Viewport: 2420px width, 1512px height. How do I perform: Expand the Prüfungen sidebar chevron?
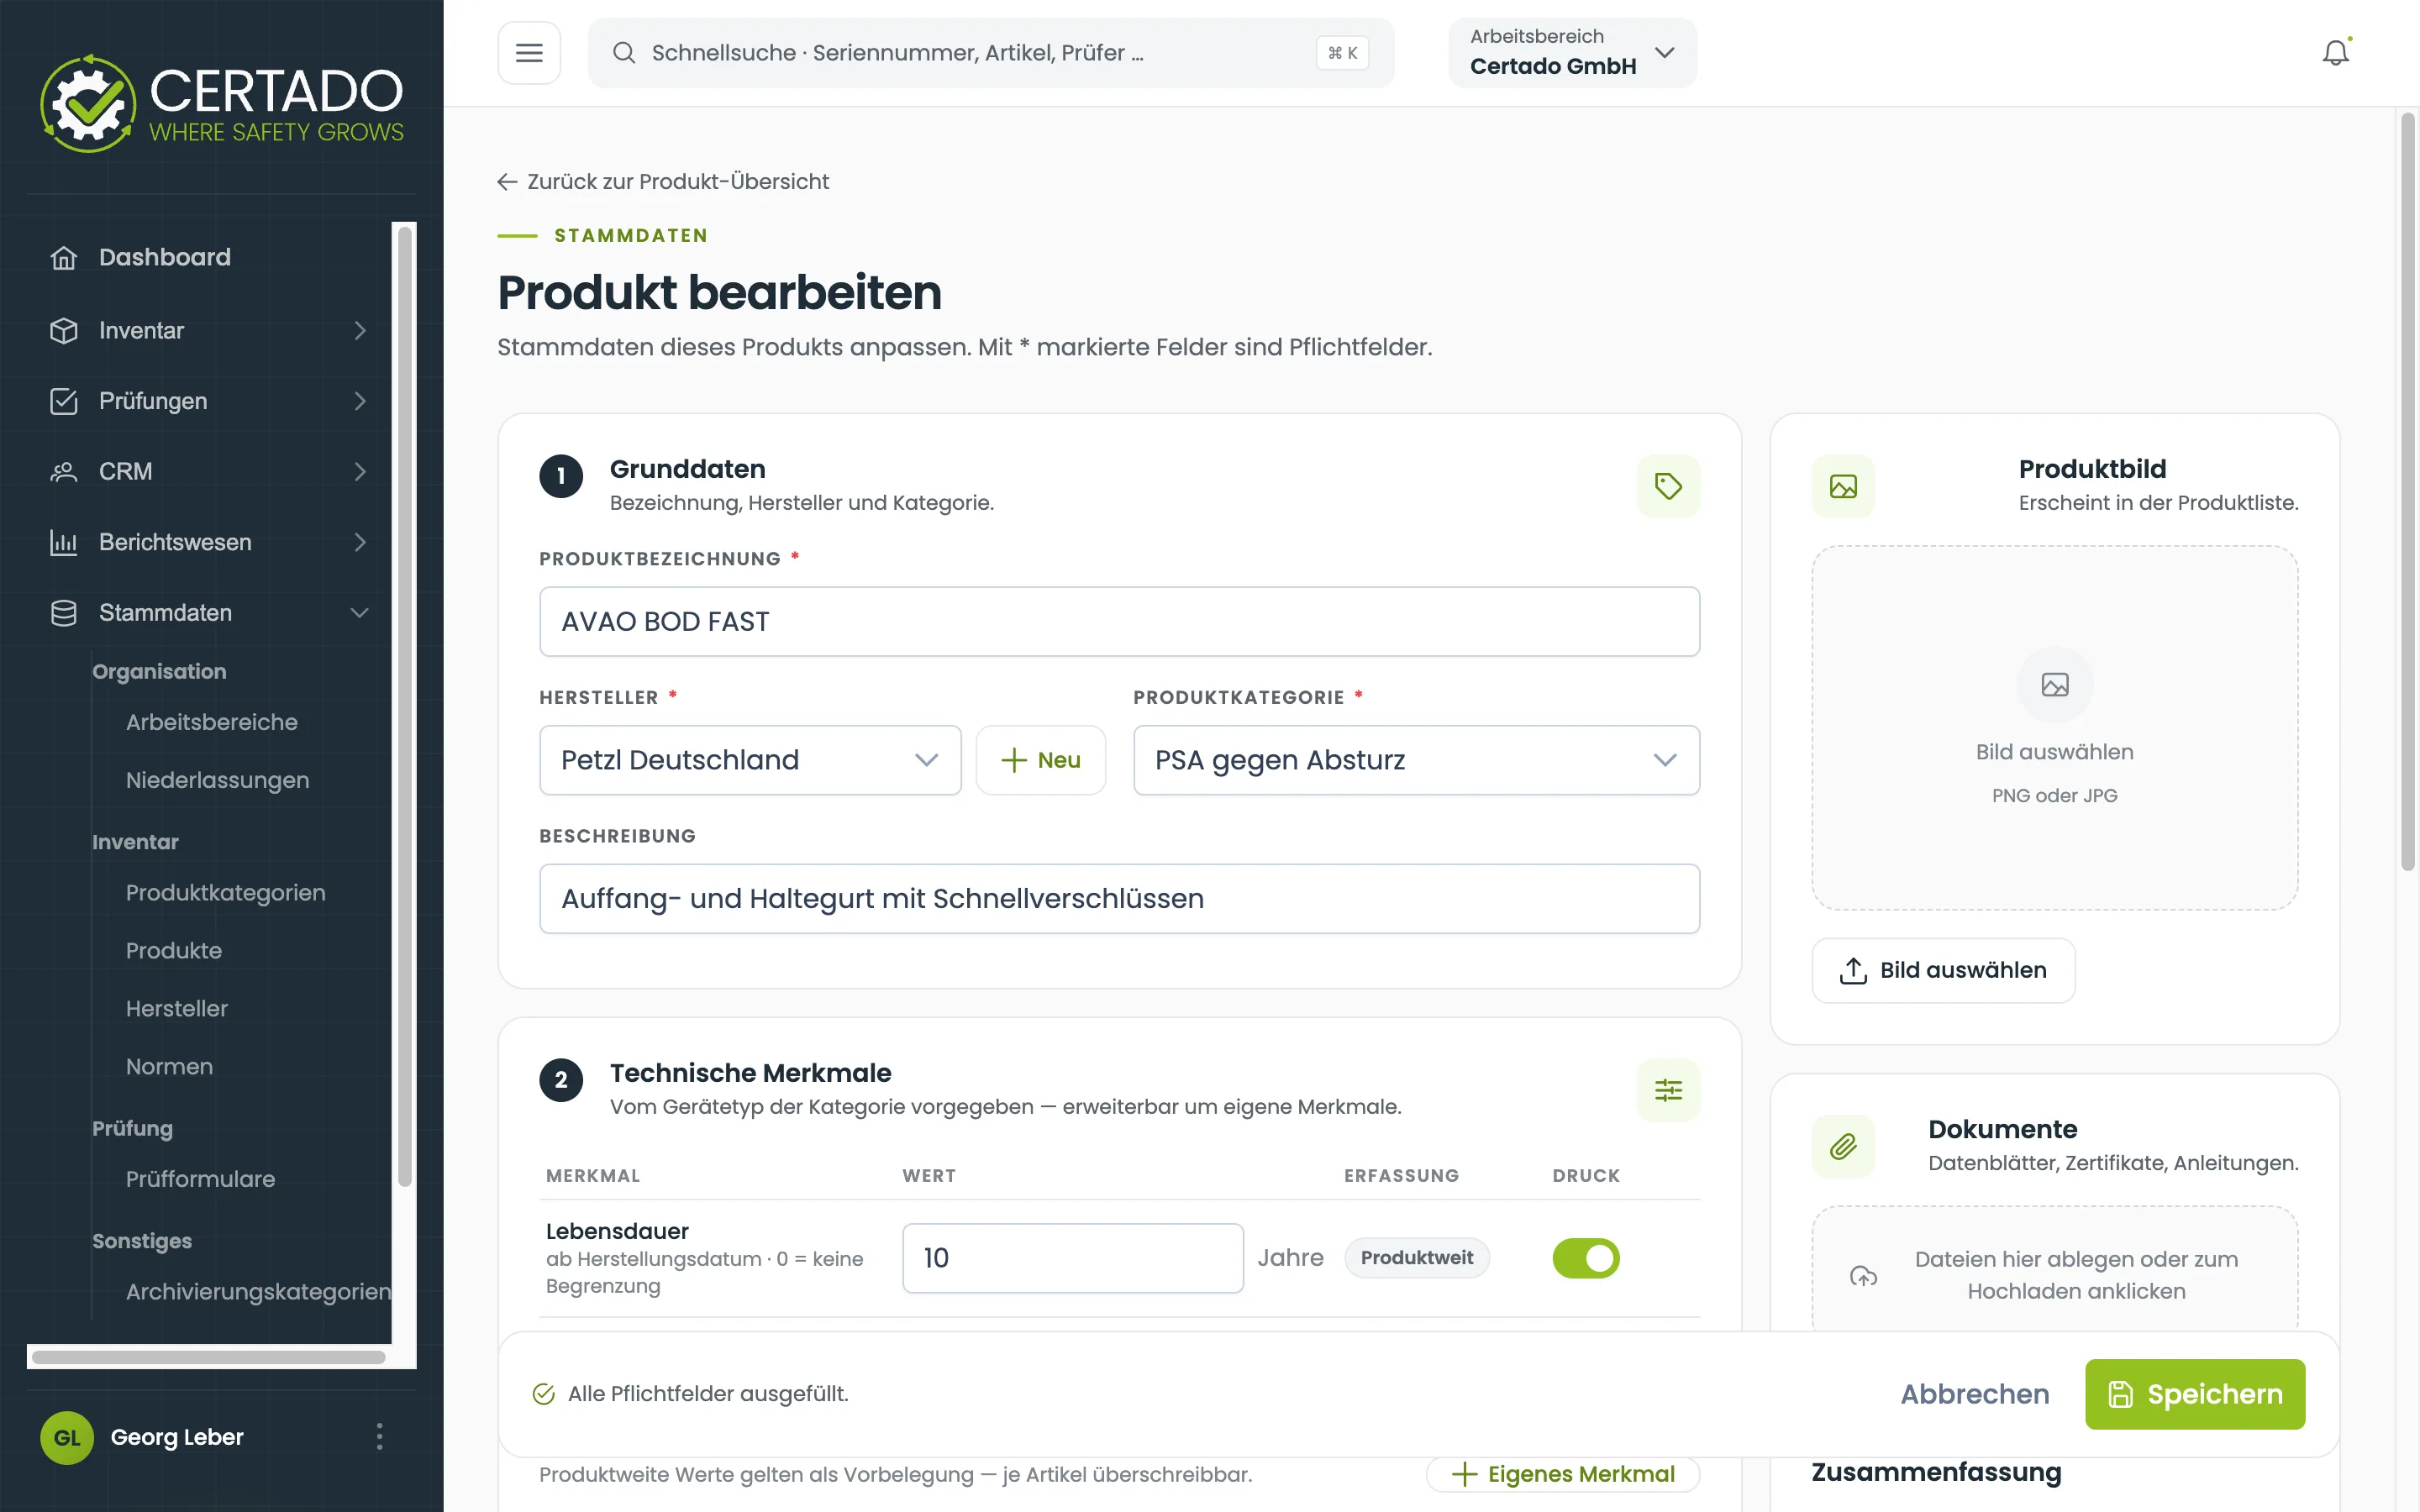coord(360,401)
